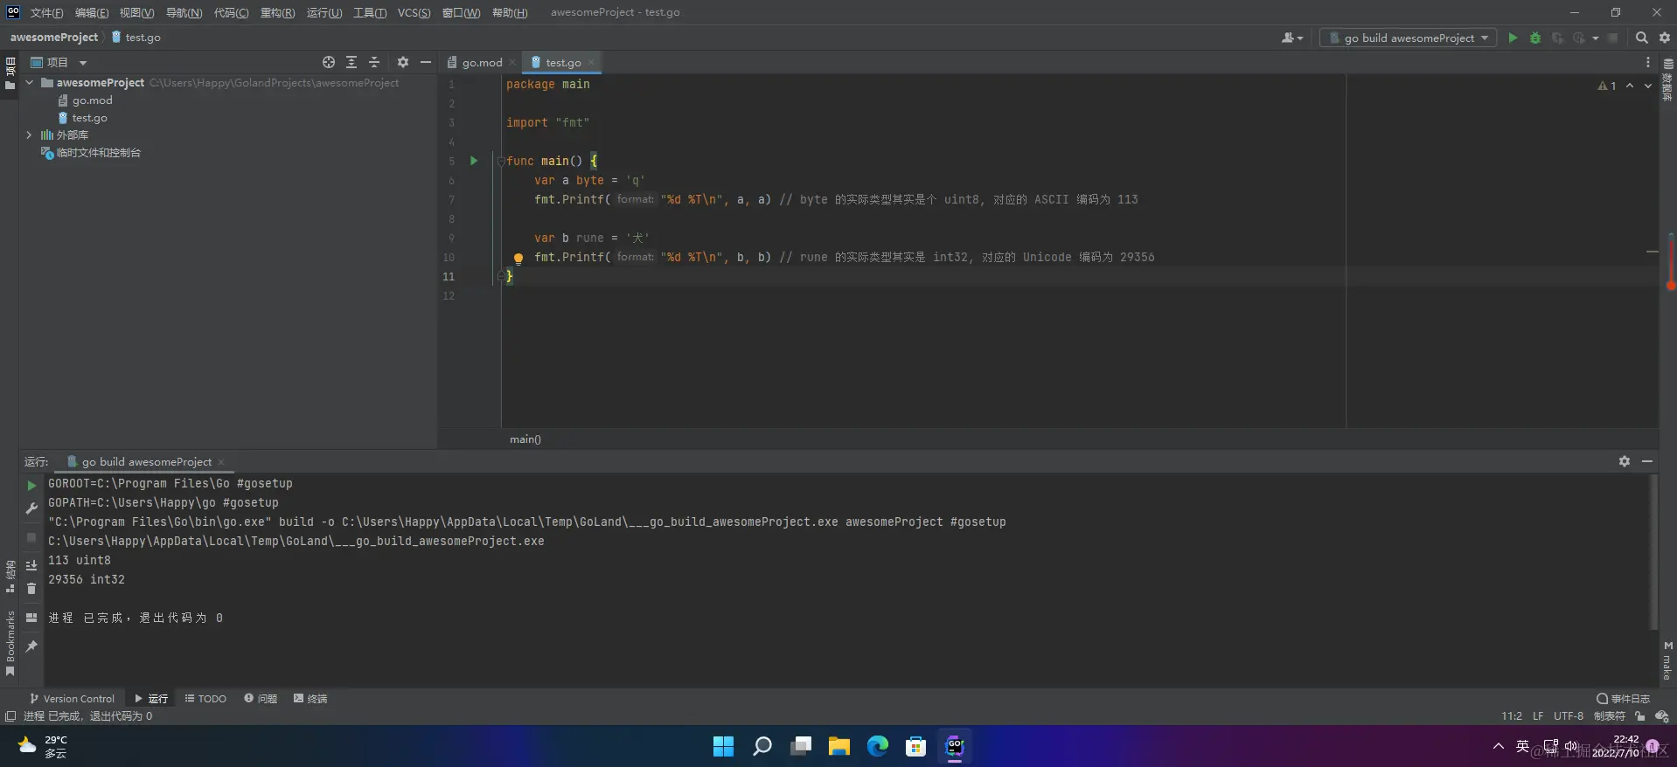The width and height of the screenshot is (1677, 767).
Task: Clear all run output trash icon
Action: pyautogui.click(x=31, y=589)
